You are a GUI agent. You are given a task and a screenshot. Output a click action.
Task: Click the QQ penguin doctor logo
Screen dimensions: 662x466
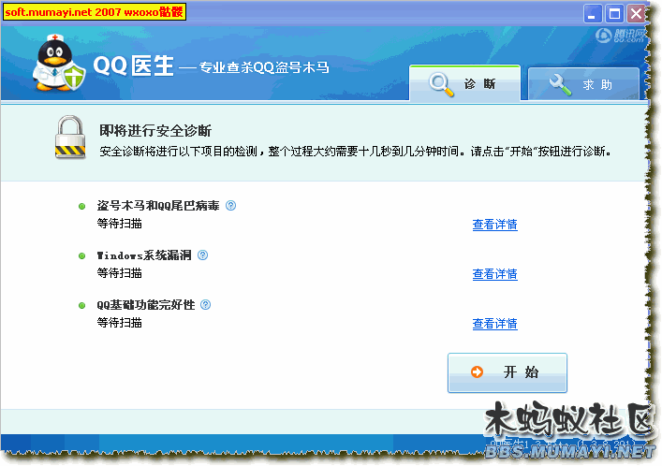(59, 64)
